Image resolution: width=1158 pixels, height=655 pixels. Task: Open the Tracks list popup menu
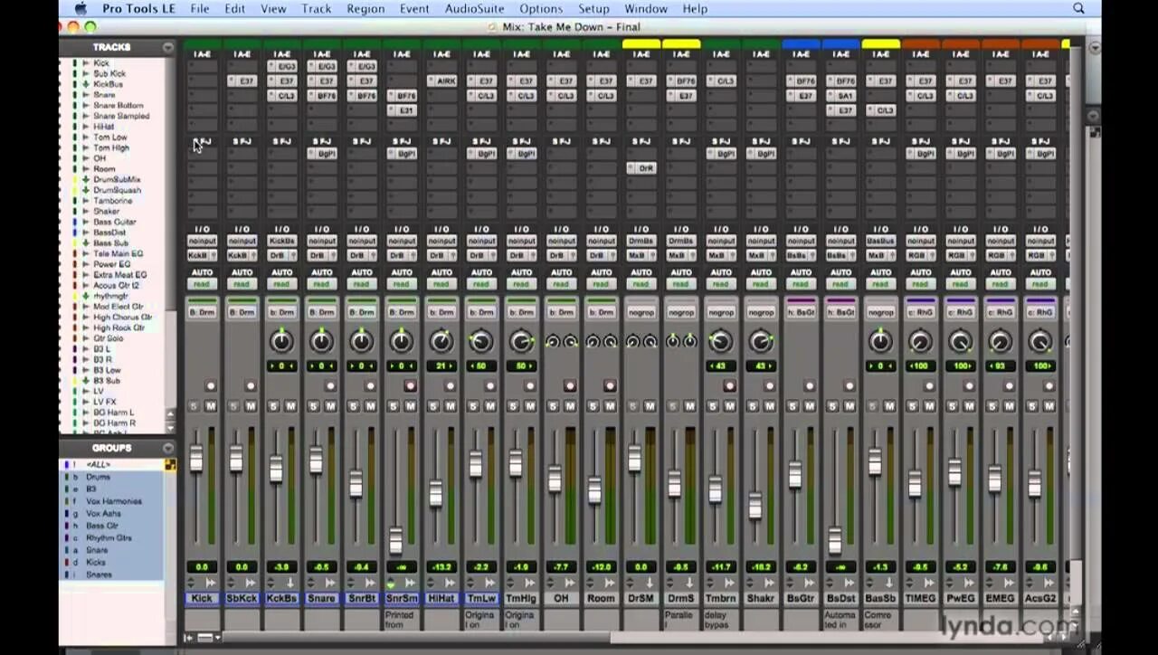pos(168,47)
